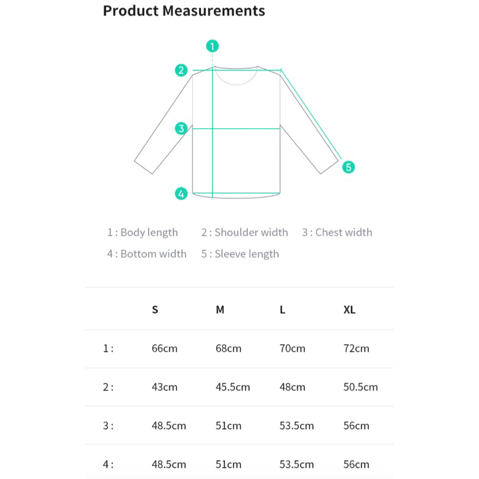
Task: Click the S size column header
Action: [155, 310]
